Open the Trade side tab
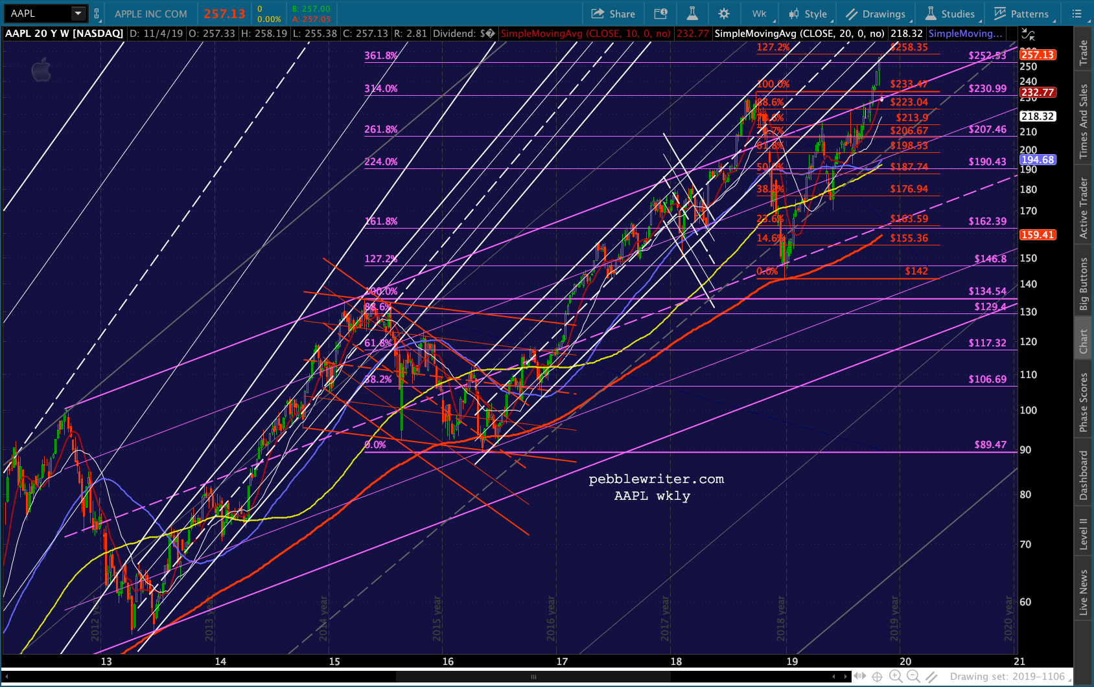 click(x=1083, y=53)
